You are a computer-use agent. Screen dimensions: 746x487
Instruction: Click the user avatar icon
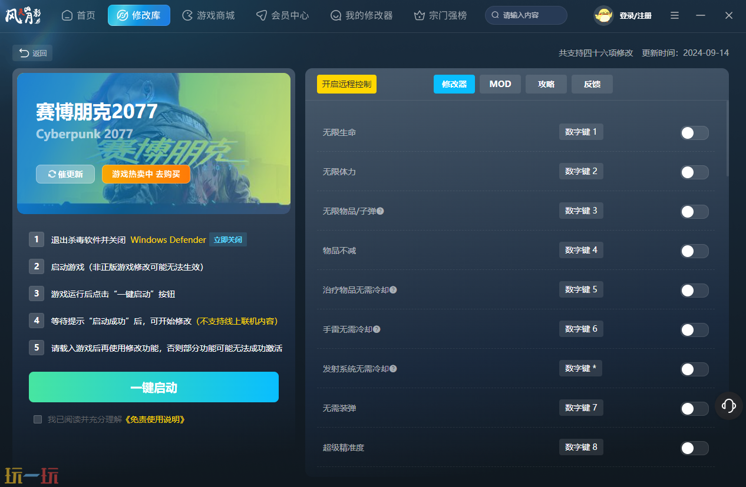coord(603,15)
